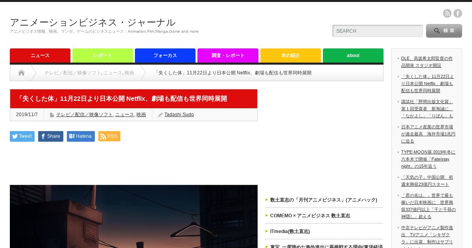This screenshot has height=248, width=472.
Task: Open the RSS feed icon in header
Action: (447, 13)
